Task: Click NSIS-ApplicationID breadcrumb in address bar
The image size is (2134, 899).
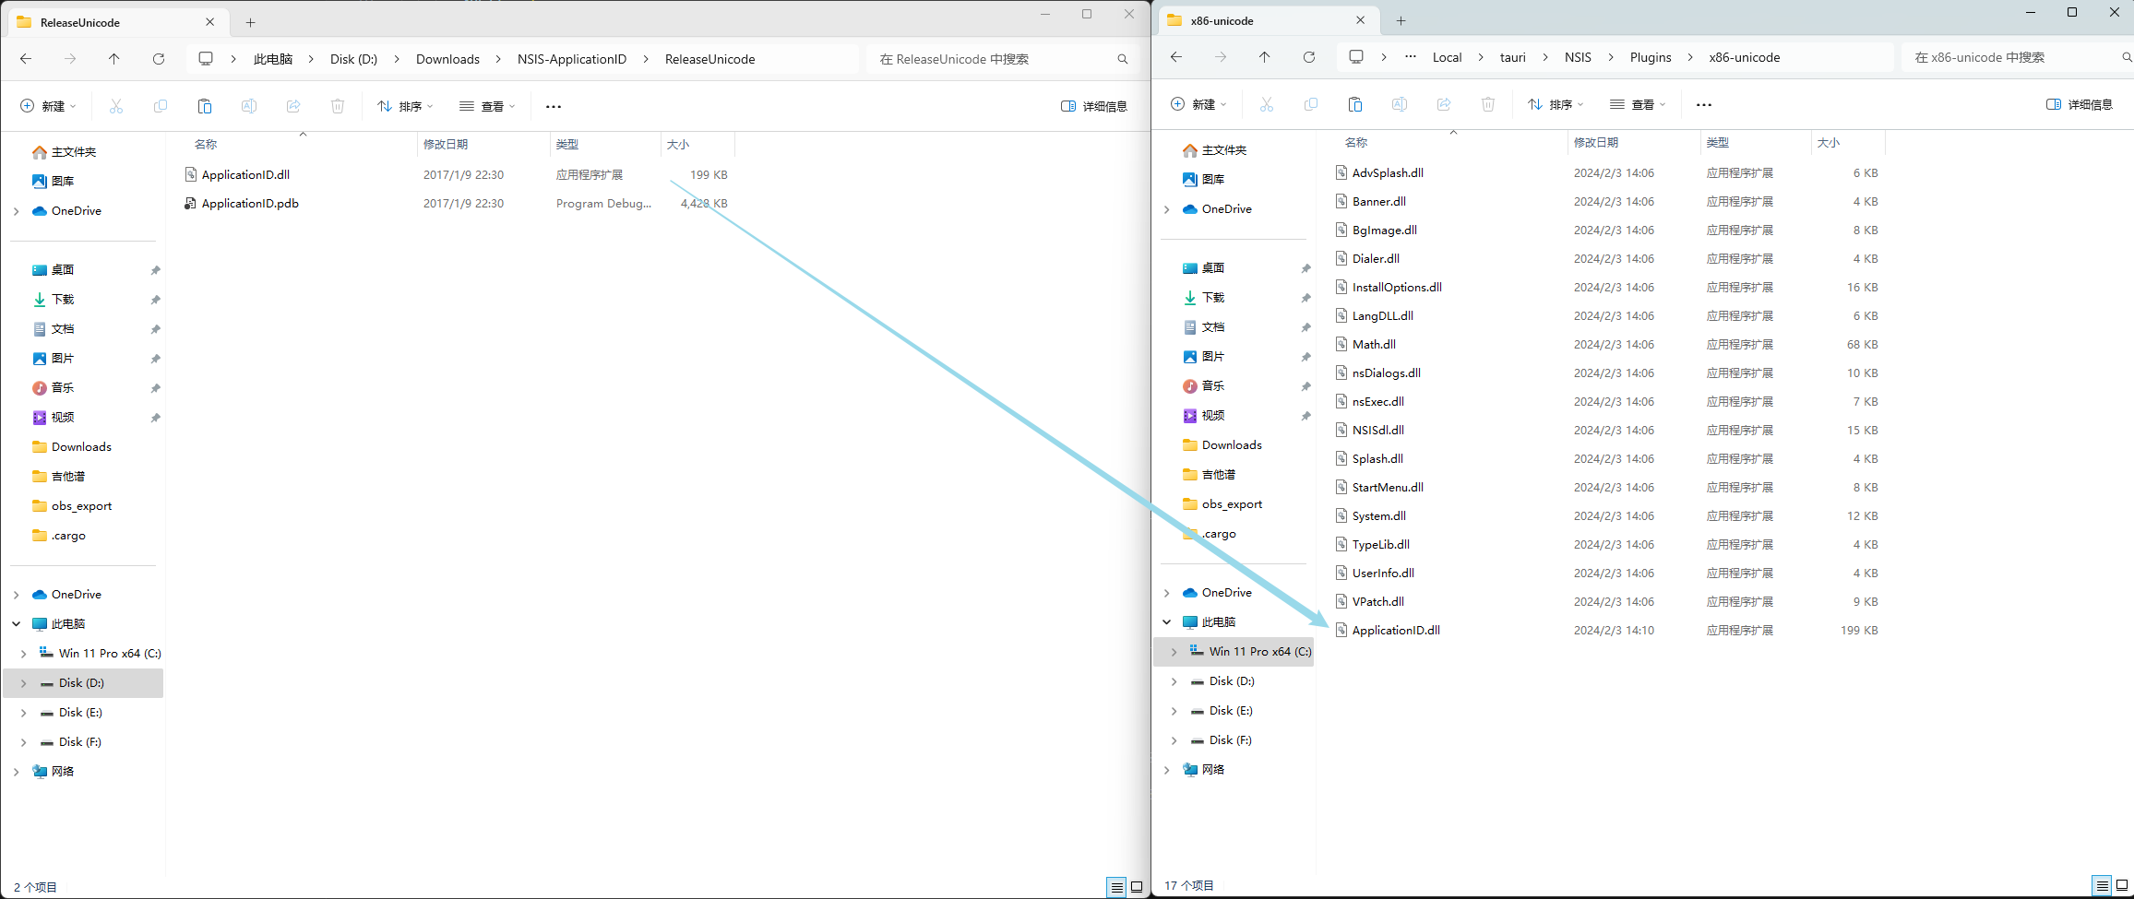Action: tap(572, 59)
